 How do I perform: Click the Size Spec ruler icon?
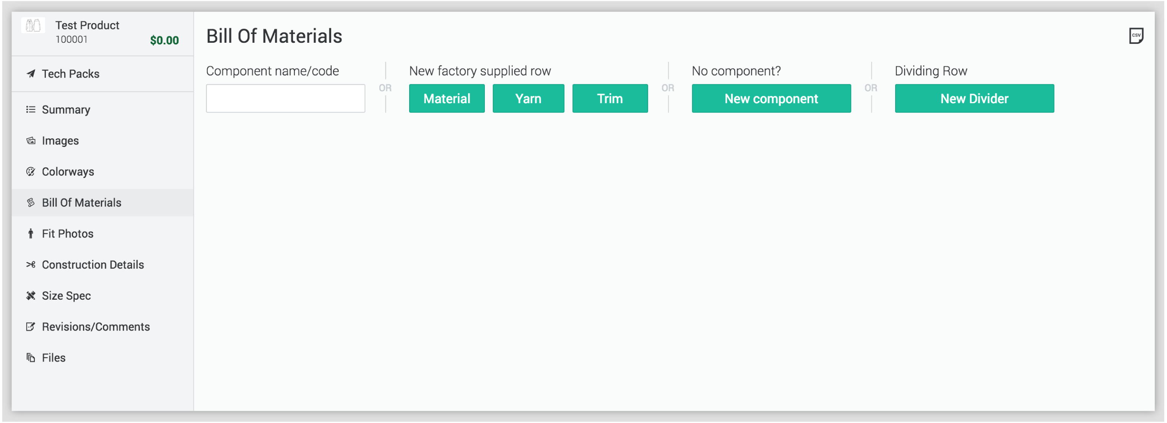point(31,295)
